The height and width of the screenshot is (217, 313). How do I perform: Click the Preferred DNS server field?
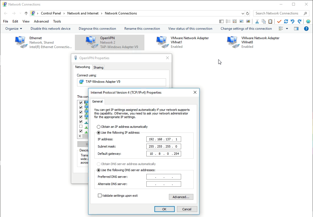click(164, 177)
